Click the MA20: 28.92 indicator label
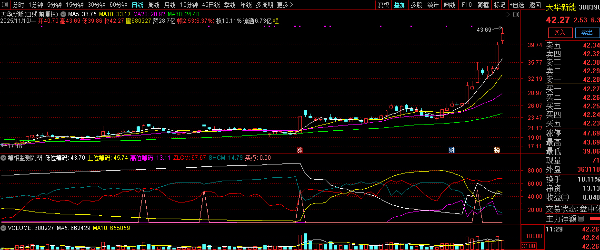 149,14
